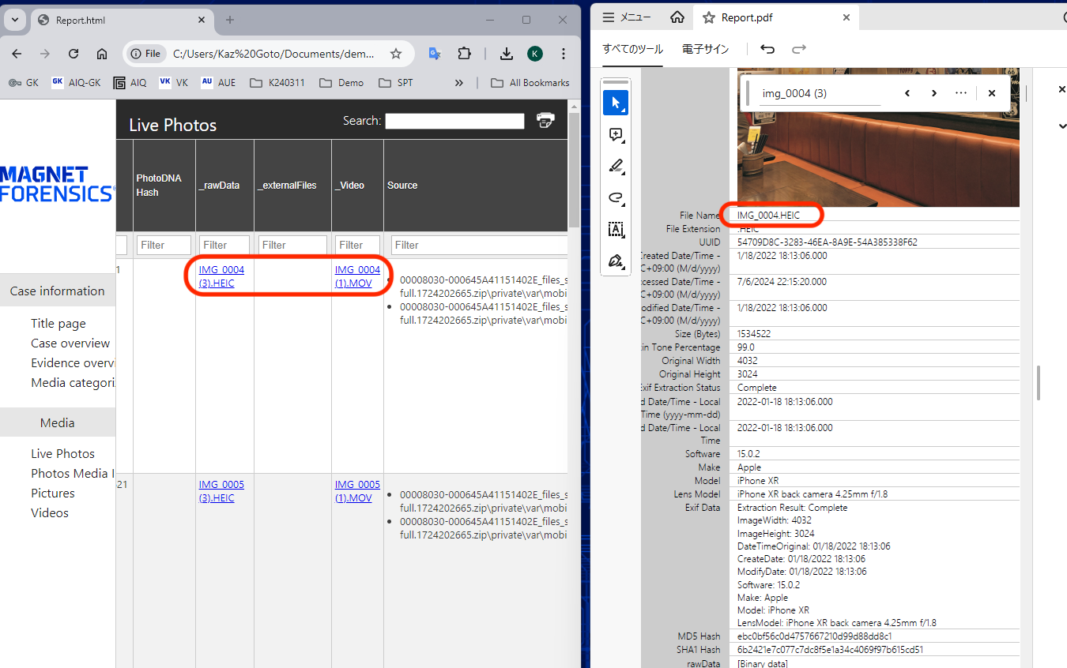This screenshot has height=668, width=1067.
Task: Open the Add Comment tool
Action: tap(616, 134)
